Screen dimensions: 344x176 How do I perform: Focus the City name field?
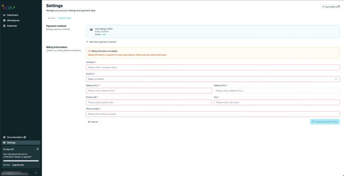[277, 103]
